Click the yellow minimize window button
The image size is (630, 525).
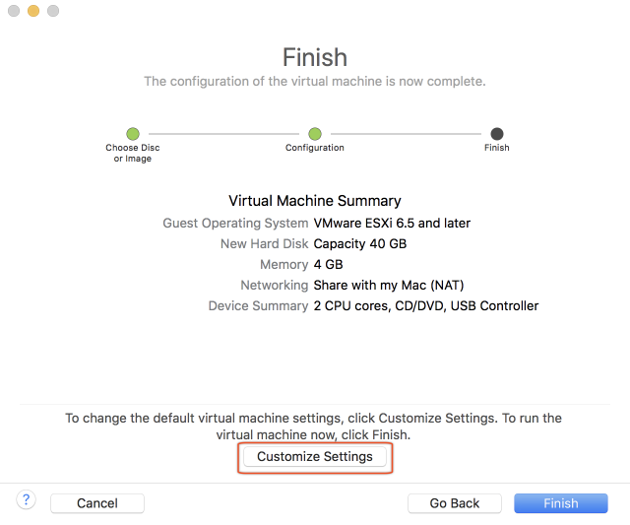(x=33, y=11)
